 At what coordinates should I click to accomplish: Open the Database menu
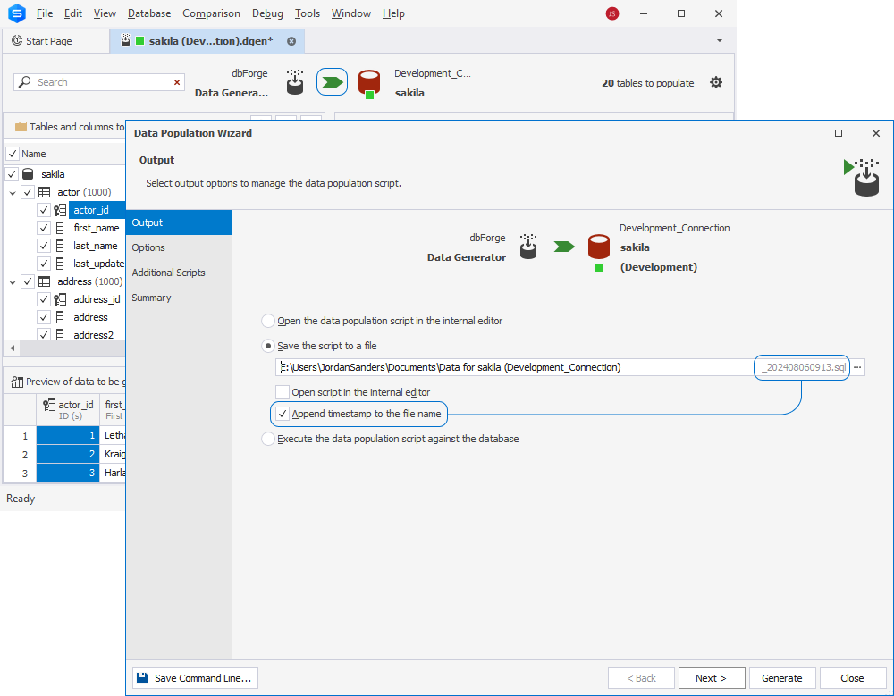tap(148, 13)
